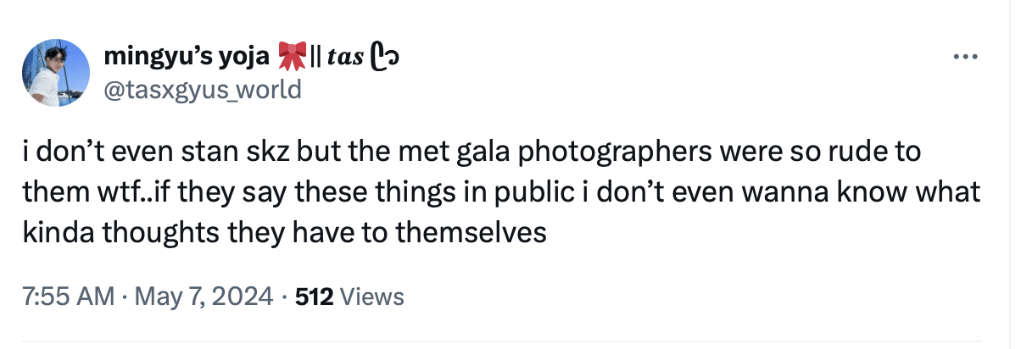Click the red ribbon emoji in the name

[x=292, y=58]
